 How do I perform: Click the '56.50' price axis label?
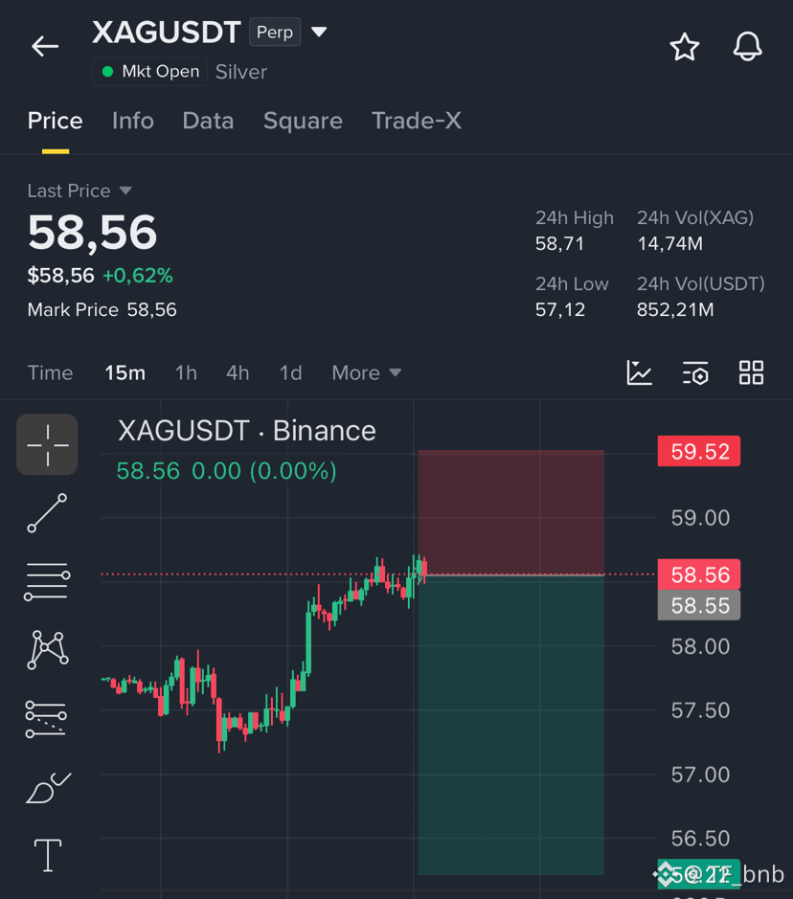pos(700,839)
